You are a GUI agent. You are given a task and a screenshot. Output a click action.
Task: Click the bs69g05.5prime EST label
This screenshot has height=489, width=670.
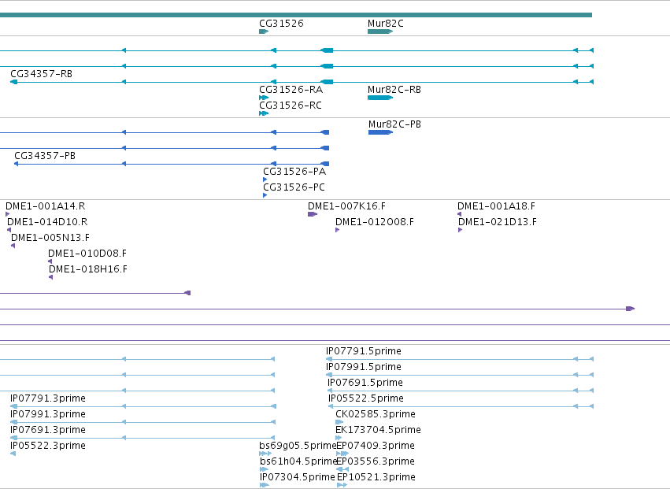(298, 446)
